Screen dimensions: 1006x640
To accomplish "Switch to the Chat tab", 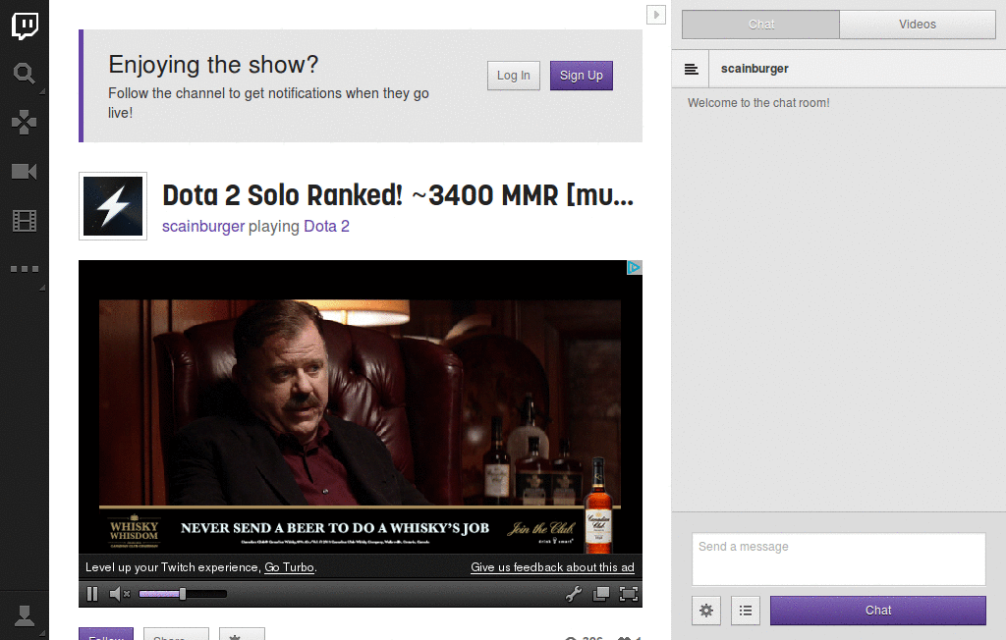I will point(761,25).
